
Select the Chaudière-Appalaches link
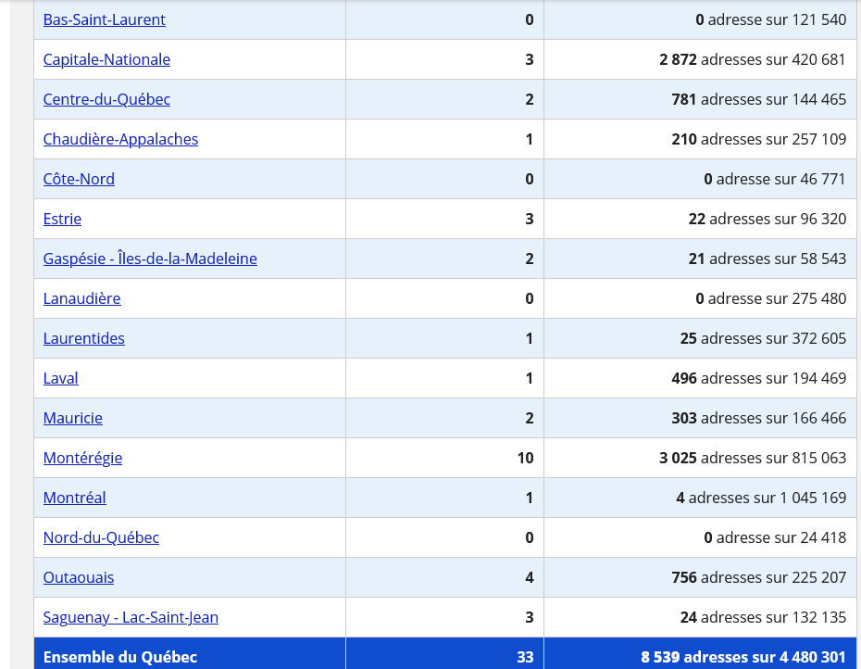pos(120,139)
